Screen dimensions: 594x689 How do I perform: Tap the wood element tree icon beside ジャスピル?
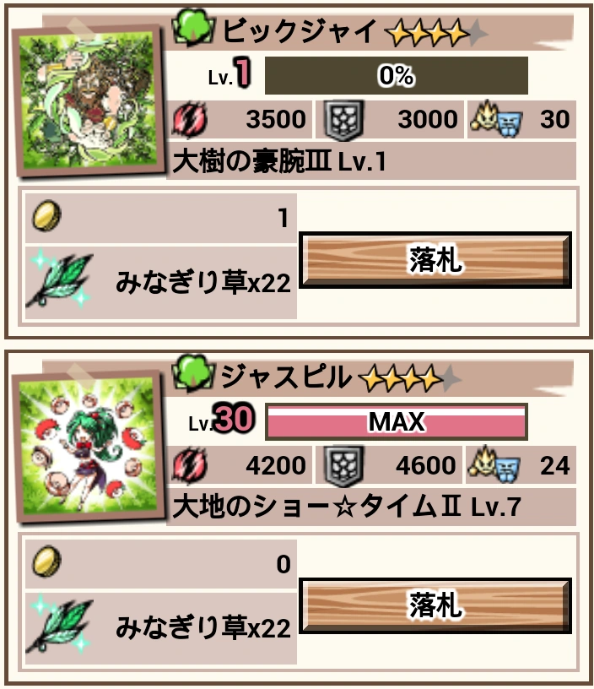194,373
